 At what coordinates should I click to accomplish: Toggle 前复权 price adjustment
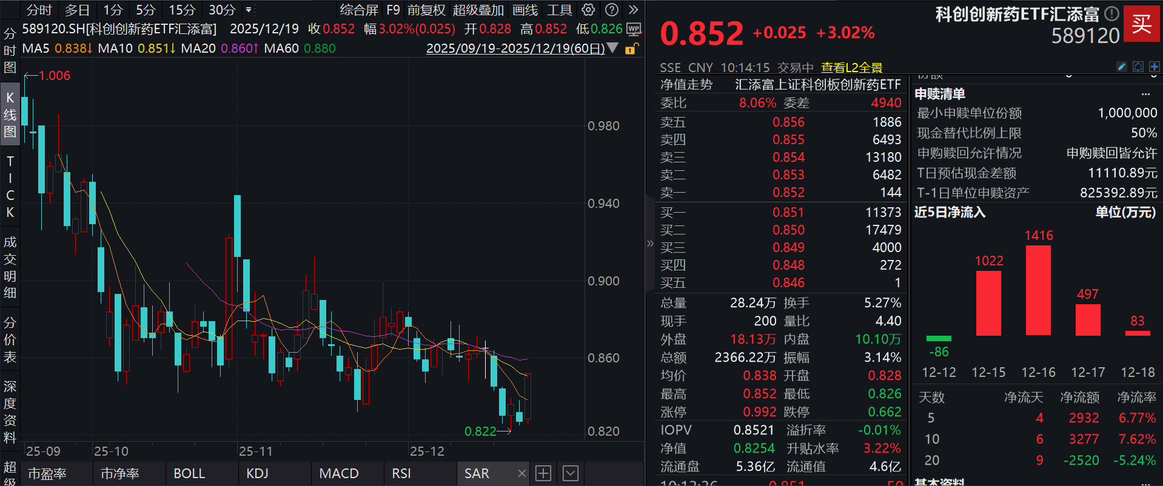coord(426,10)
